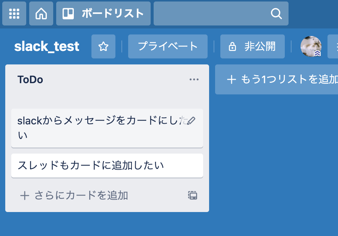Toggle the star to favorite slack_test board
Image resolution: width=338 pixels, height=236 pixels.
(x=103, y=46)
